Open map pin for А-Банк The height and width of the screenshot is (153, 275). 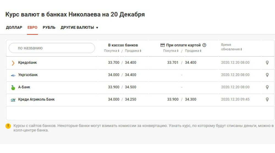pyautogui.click(x=267, y=87)
